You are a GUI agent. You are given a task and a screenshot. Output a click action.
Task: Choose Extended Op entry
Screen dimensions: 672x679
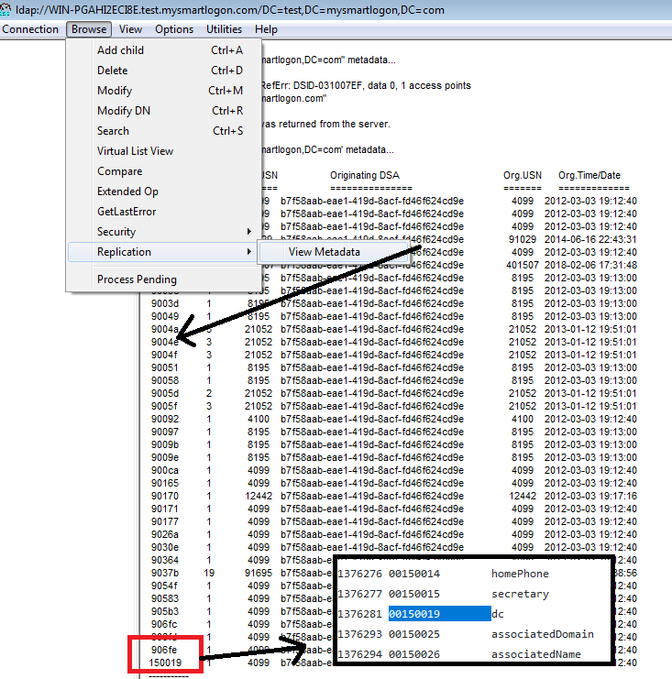(165, 192)
